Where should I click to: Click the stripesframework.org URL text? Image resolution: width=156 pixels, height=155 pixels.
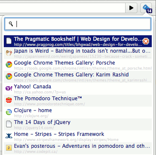(66, 140)
